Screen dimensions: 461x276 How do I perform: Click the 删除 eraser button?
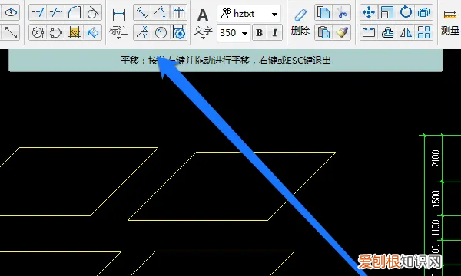point(300,21)
